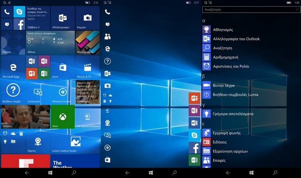
Task: Open the Messaging tile on the tiled Start screen
Action: point(7,24)
